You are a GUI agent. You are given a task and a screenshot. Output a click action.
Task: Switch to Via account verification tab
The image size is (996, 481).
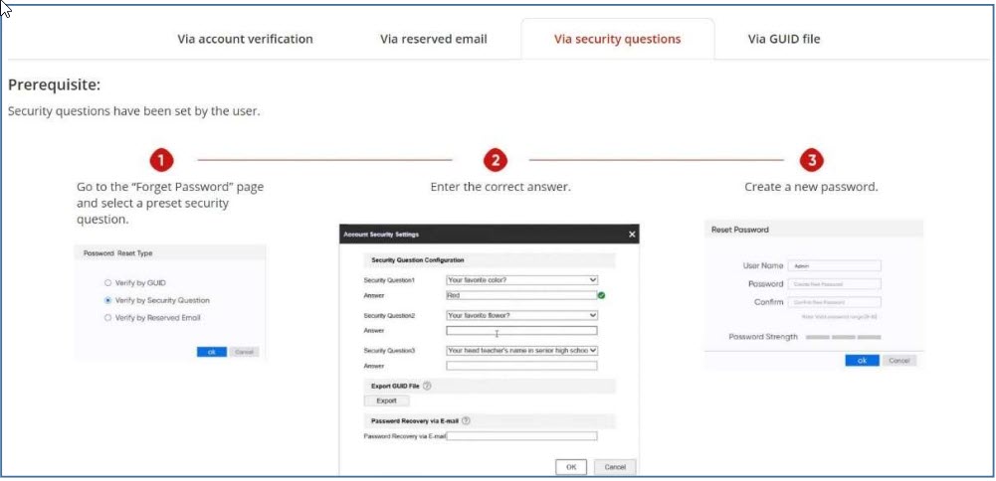[245, 40]
